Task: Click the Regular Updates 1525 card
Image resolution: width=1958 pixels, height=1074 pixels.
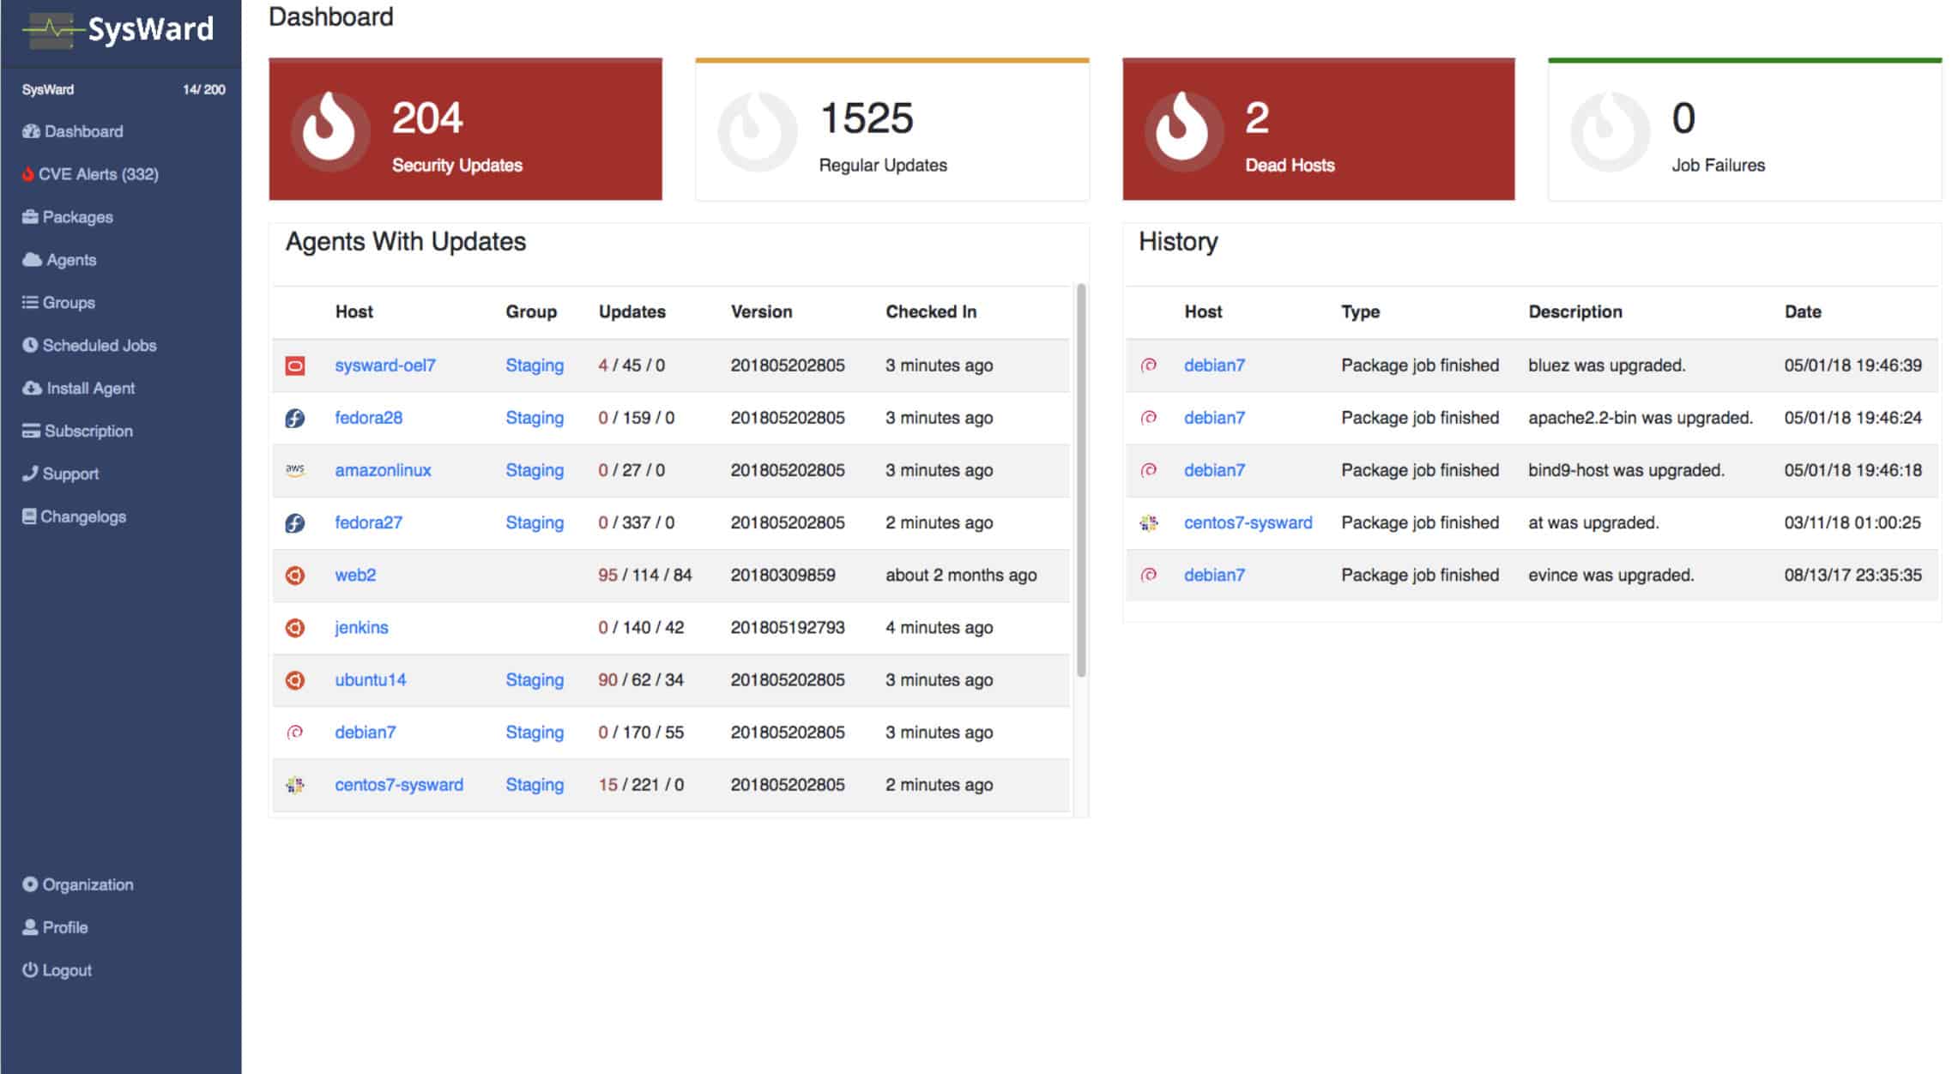Action: click(892, 130)
